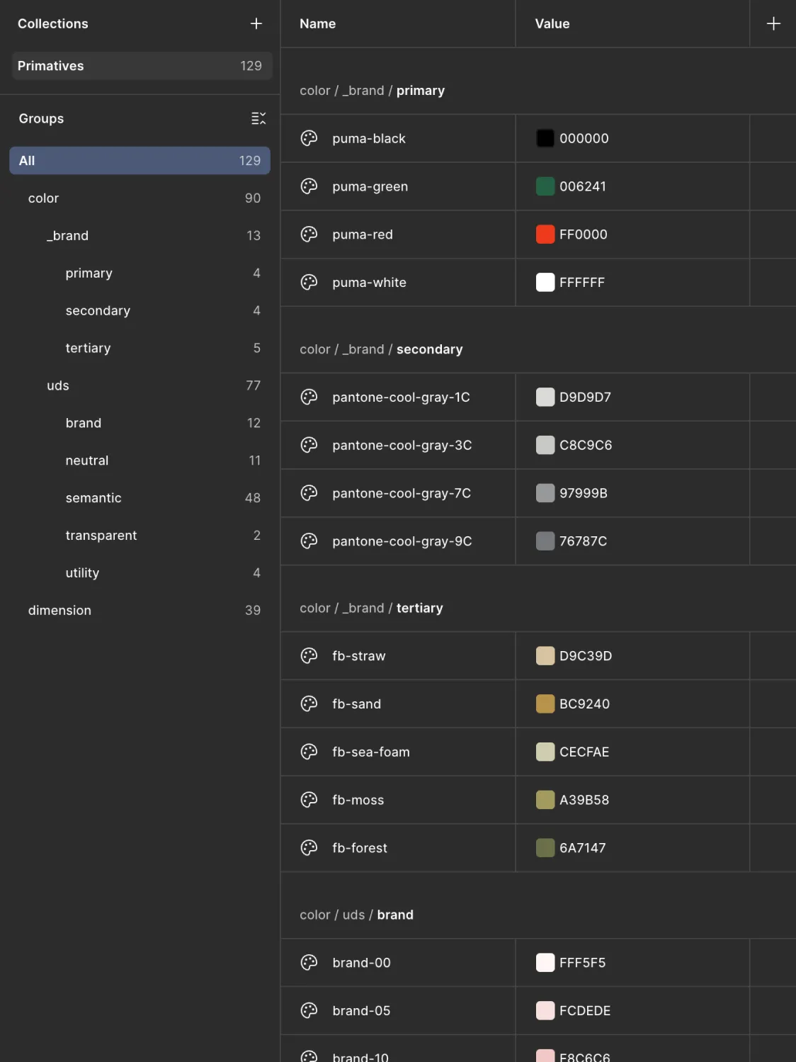Click the color type icon for puma-red

pyautogui.click(x=309, y=235)
